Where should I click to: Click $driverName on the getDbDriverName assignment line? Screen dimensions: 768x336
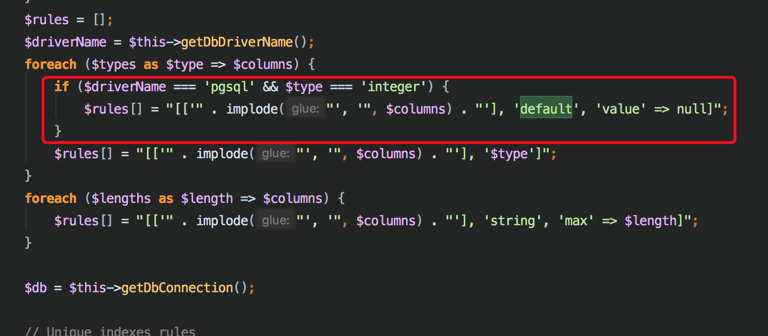(66, 42)
